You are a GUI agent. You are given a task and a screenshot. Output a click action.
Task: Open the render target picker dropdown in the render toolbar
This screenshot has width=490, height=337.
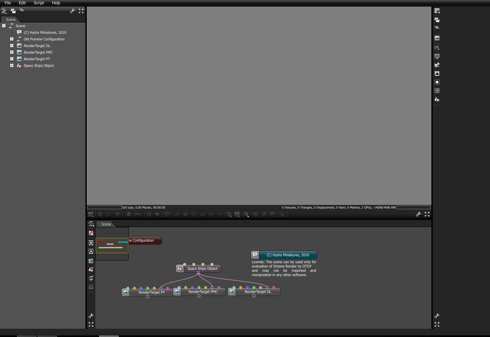(91, 215)
